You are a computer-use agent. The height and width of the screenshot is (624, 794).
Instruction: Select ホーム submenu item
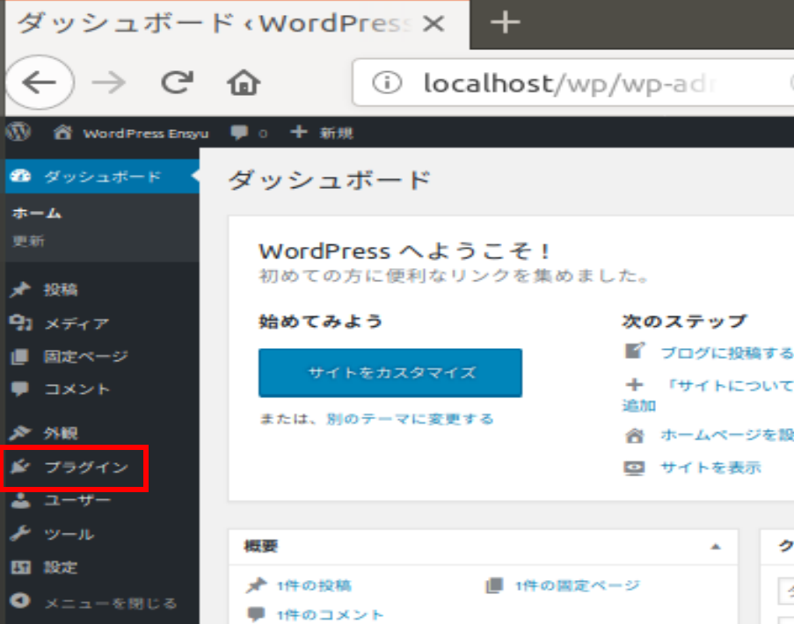pyautogui.click(x=36, y=213)
